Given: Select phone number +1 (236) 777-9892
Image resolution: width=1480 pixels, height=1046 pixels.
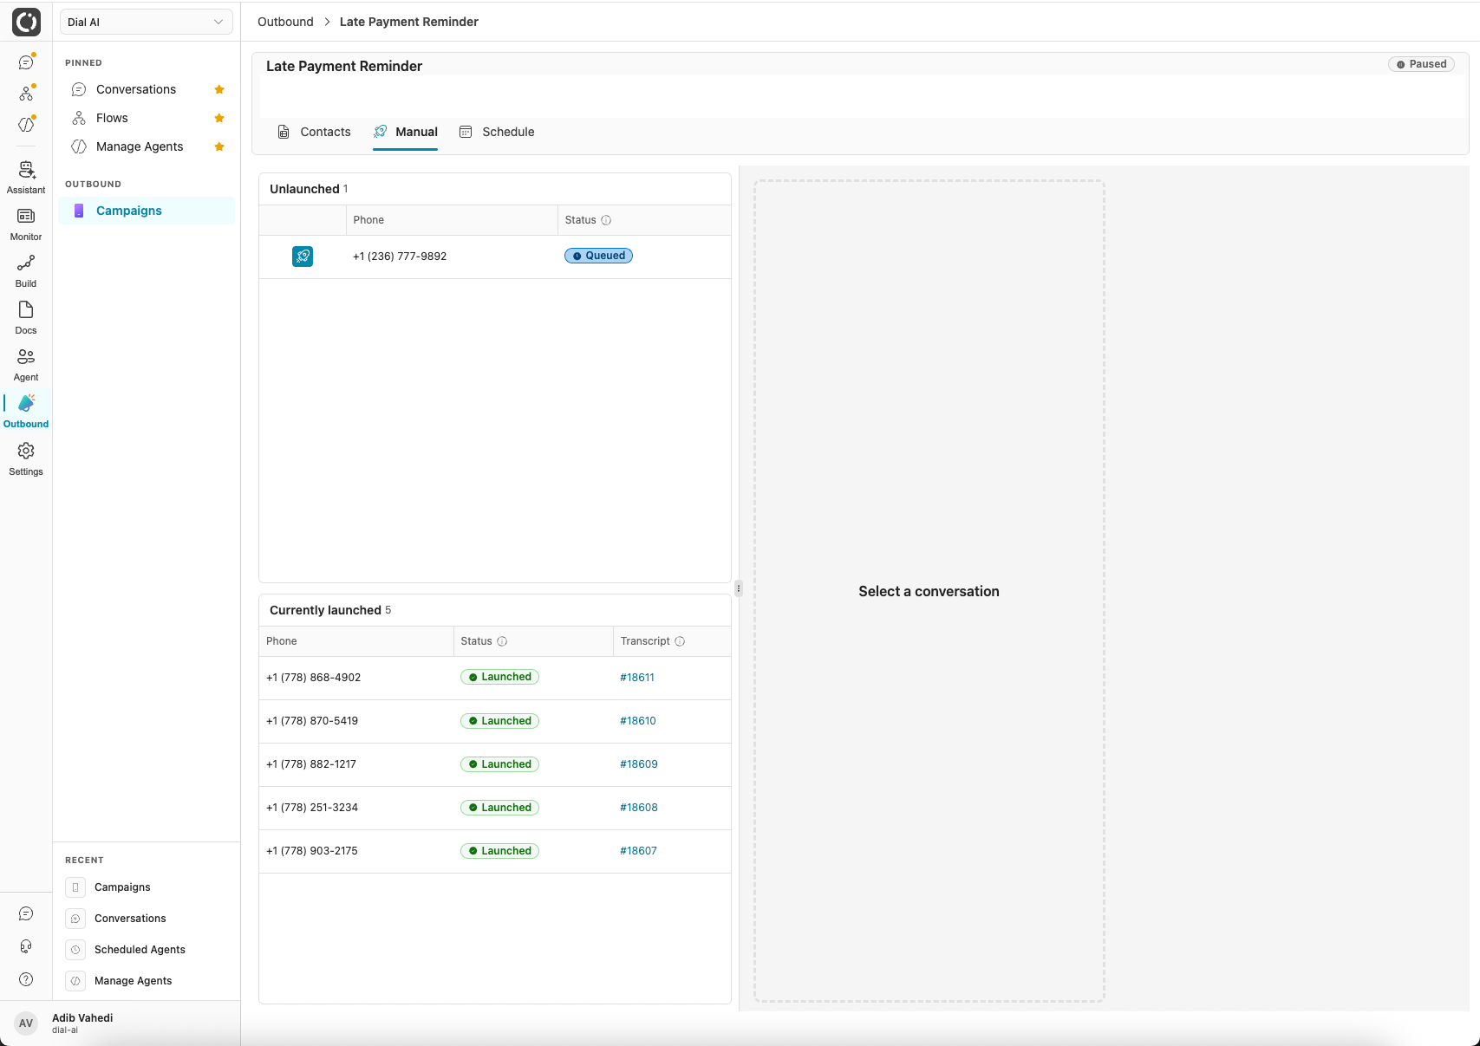Looking at the screenshot, I should pos(400,257).
